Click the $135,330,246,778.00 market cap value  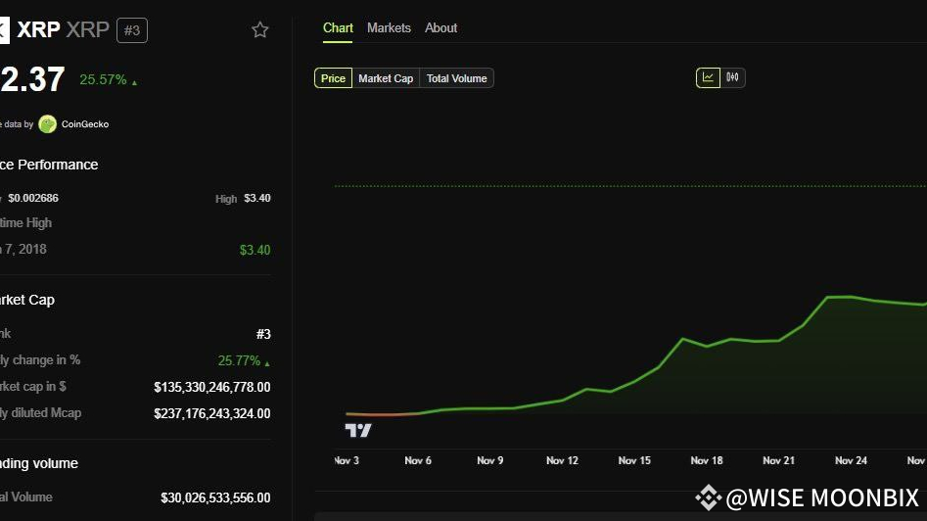pos(212,387)
